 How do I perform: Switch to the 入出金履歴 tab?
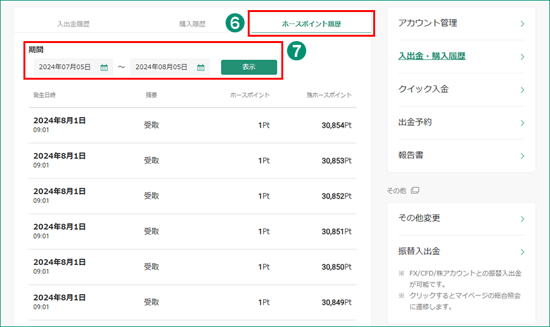(74, 24)
